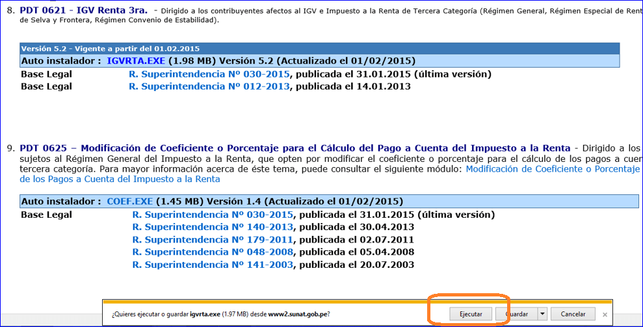The height and width of the screenshot is (327, 643).
Task: Cancel the igvrta.exe download
Action: point(573,314)
